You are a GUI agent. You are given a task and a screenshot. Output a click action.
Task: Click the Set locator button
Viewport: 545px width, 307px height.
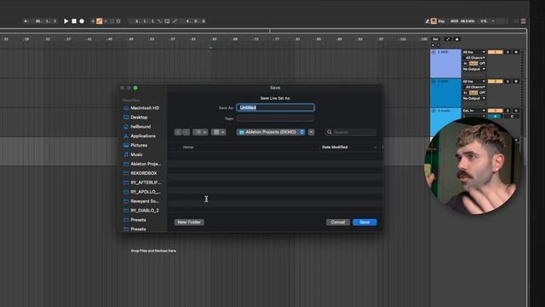[435, 39]
